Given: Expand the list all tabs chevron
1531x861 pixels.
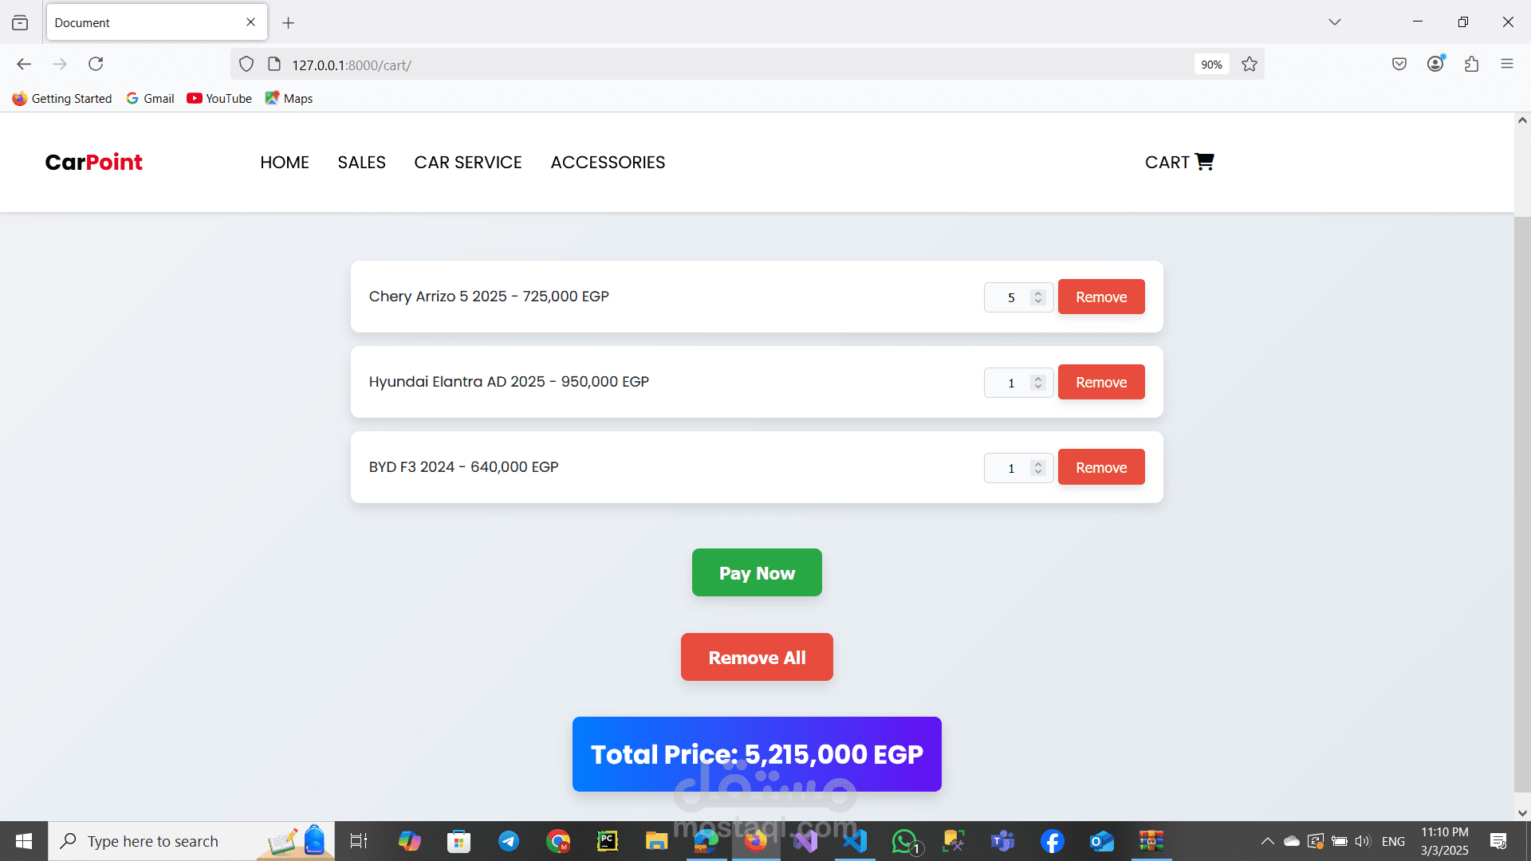Looking at the screenshot, I should 1334,22.
